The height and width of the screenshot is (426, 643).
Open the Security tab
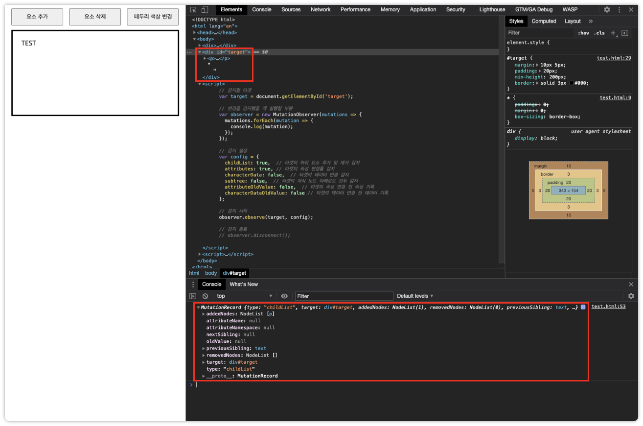coord(456,9)
